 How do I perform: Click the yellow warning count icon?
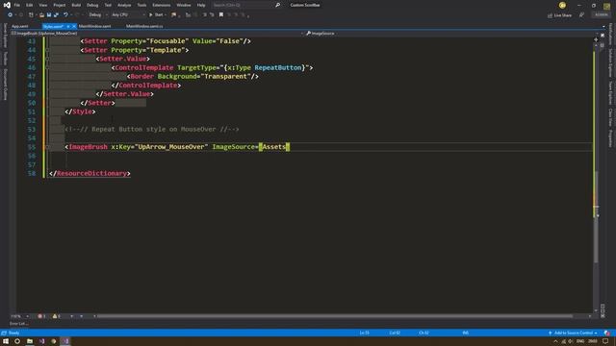coord(55,316)
